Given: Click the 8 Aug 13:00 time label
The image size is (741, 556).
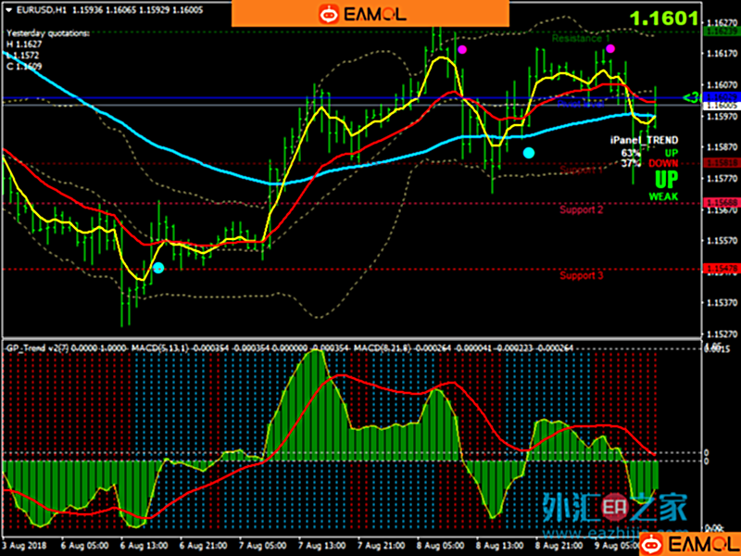Looking at the screenshot, I should (500, 545).
